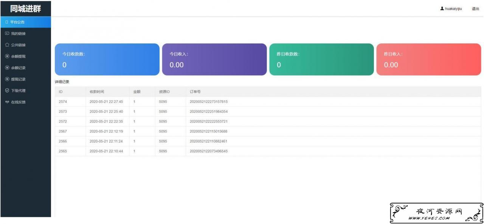This screenshot has height=224, width=484.
Task: Click 资源ID 5095 in row 2574
Action: tap(163, 102)
